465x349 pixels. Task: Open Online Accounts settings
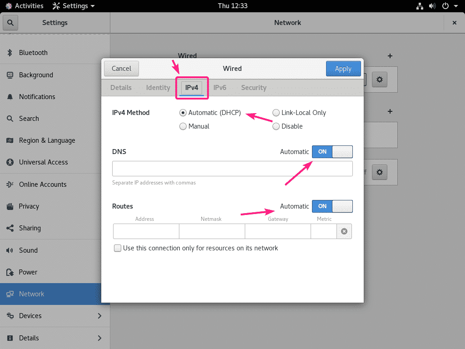55,184
